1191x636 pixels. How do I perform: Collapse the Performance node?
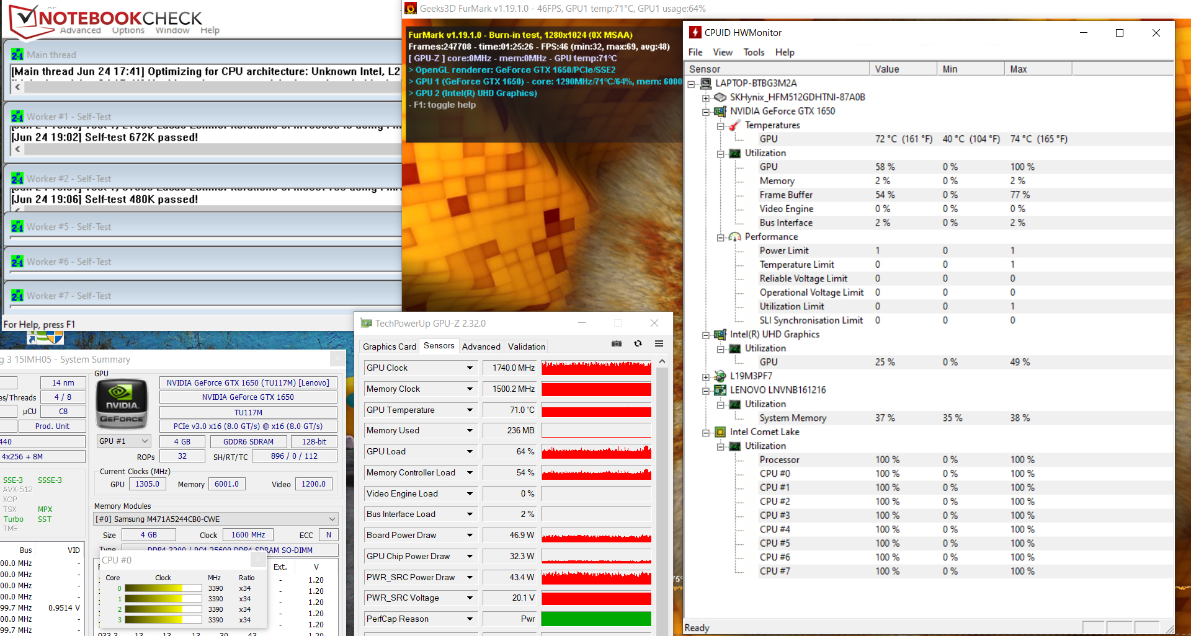tap(720, 237)
